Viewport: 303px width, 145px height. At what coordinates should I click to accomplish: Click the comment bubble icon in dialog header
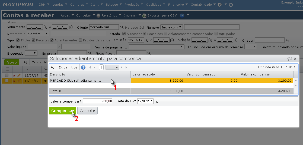(x=289, y=59)
